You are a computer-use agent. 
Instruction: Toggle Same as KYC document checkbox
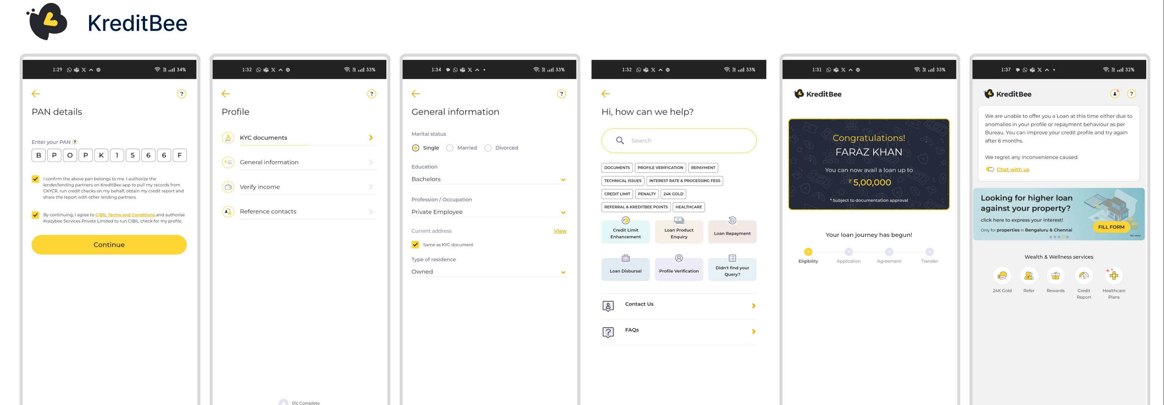[x=415, y=245]
